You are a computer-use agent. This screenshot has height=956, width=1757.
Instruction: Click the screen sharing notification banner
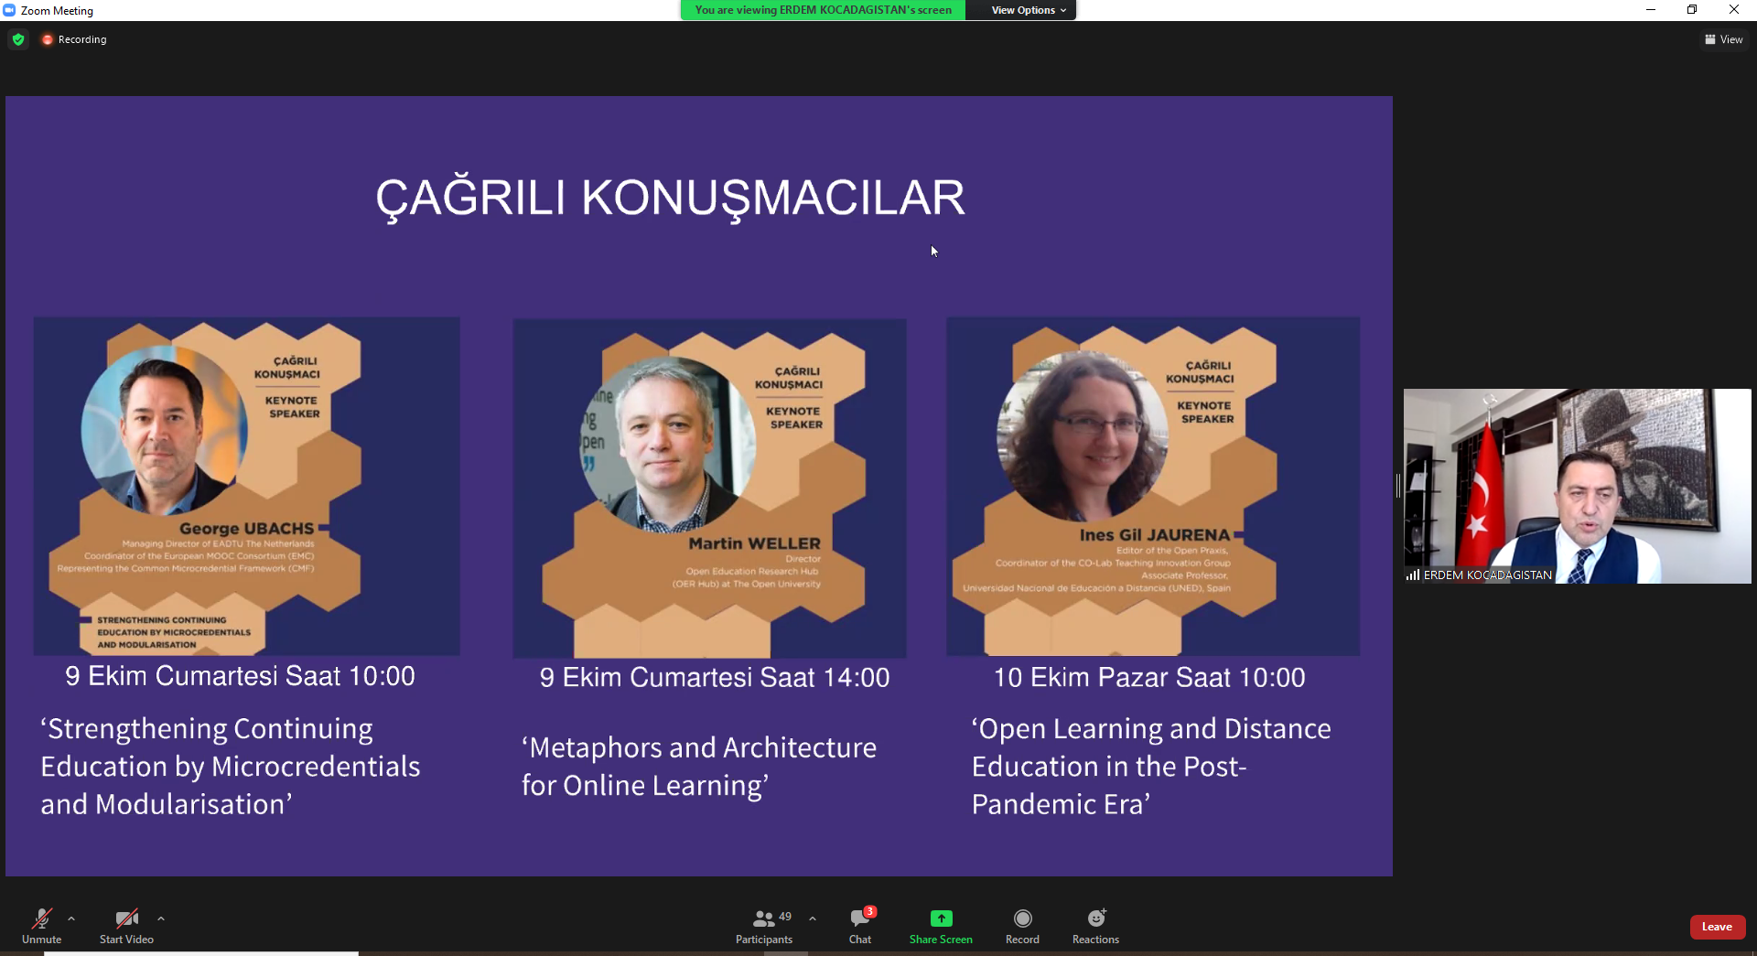click(823, 10)
